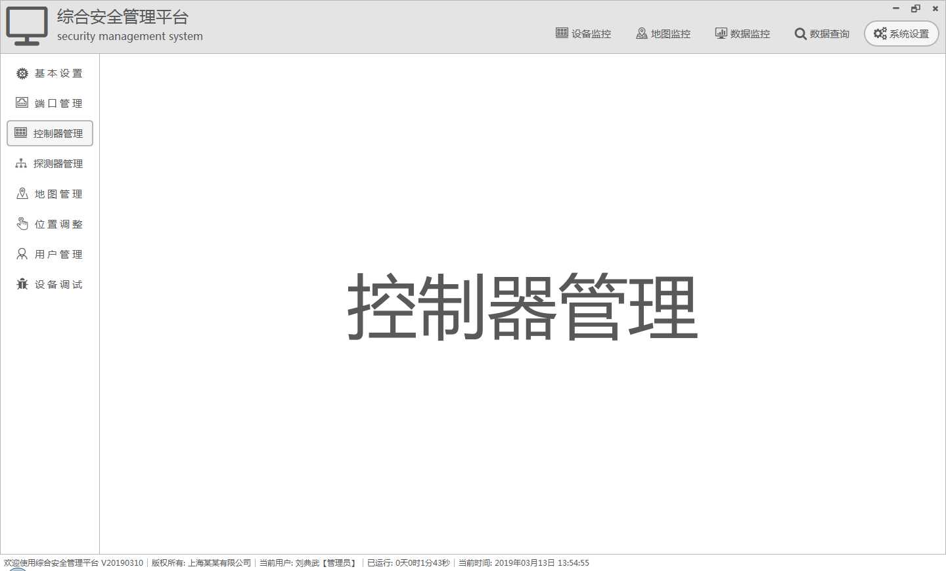Screen dimensions: 946x571
Task: Click the hand pointer icon beside 位置调整
Action: 22,224
